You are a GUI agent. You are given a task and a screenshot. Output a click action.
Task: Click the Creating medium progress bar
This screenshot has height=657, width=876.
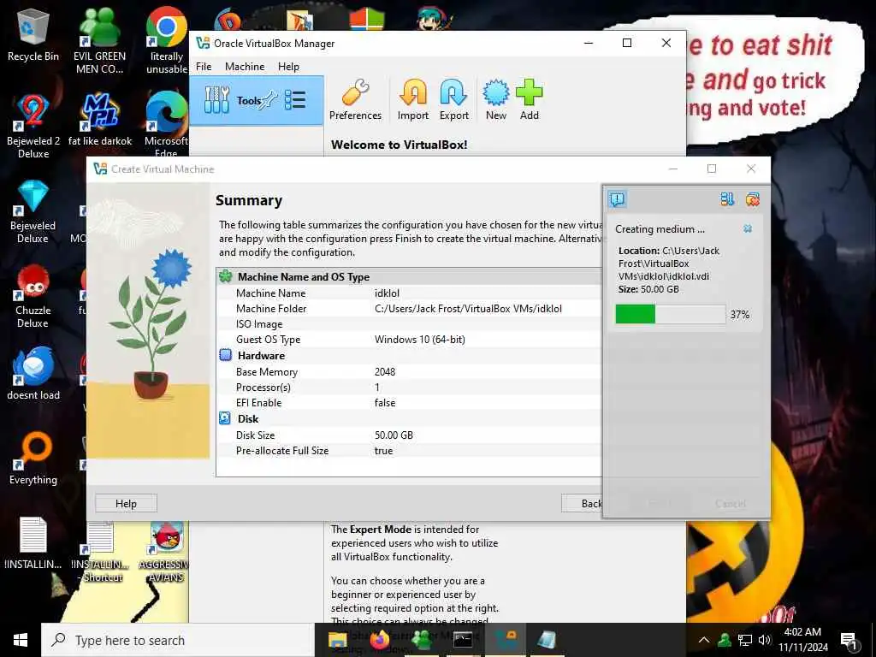[671, 314]
